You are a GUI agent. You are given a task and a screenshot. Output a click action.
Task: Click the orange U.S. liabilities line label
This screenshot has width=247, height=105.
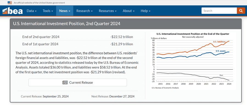pos(219,42)
